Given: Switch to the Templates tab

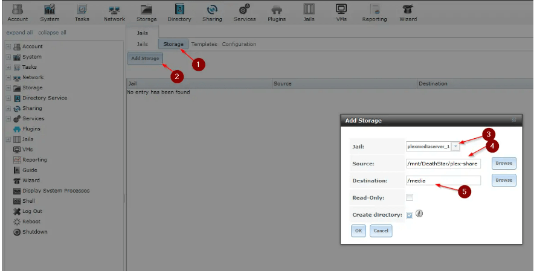Looking at the screenshot, I should click(204, 44).
